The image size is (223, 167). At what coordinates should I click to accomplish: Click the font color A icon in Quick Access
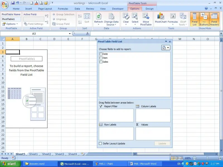pos(36,3)
